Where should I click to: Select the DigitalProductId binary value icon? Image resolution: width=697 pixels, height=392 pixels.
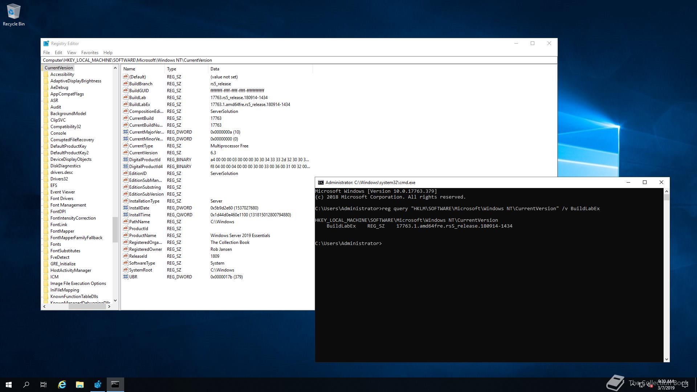126,159
